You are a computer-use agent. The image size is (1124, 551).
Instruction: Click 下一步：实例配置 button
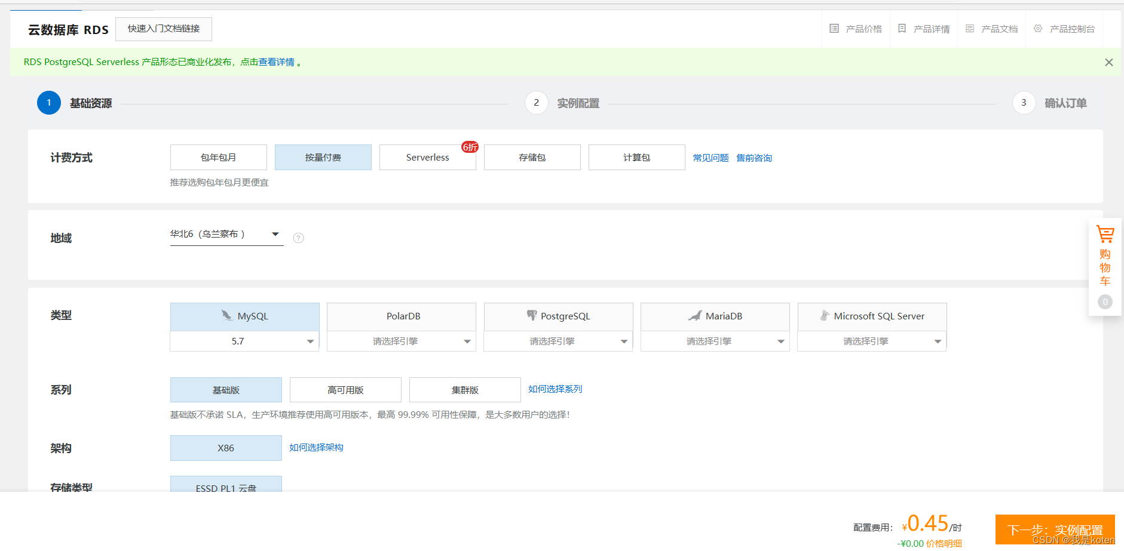point(1055,530)
